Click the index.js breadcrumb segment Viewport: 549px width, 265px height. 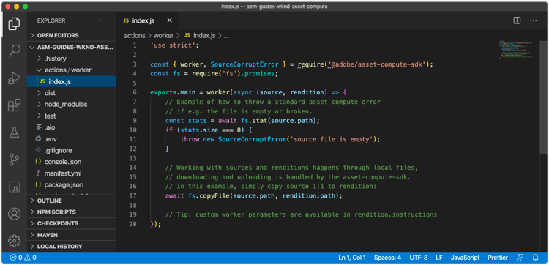point(200,35)
